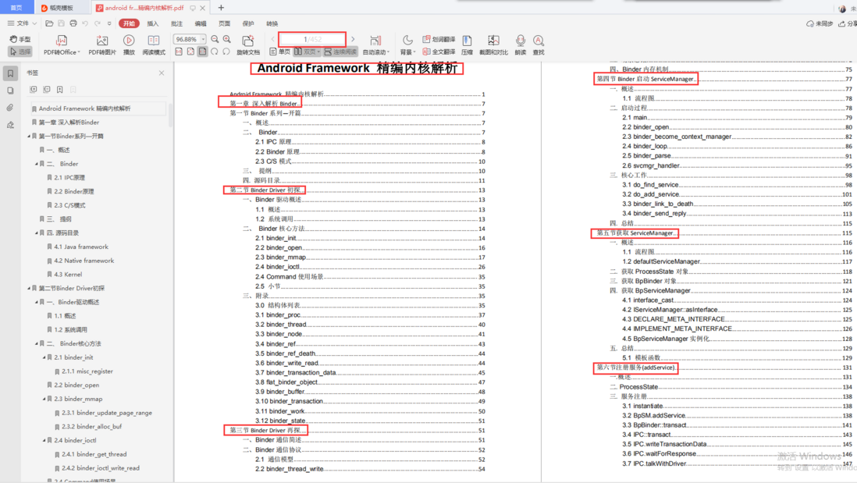Viewport: 857px width, 483px height.
Task: Click the bookmark panel scrollbar
Action: pyautogui.click(x=170, y=115)
